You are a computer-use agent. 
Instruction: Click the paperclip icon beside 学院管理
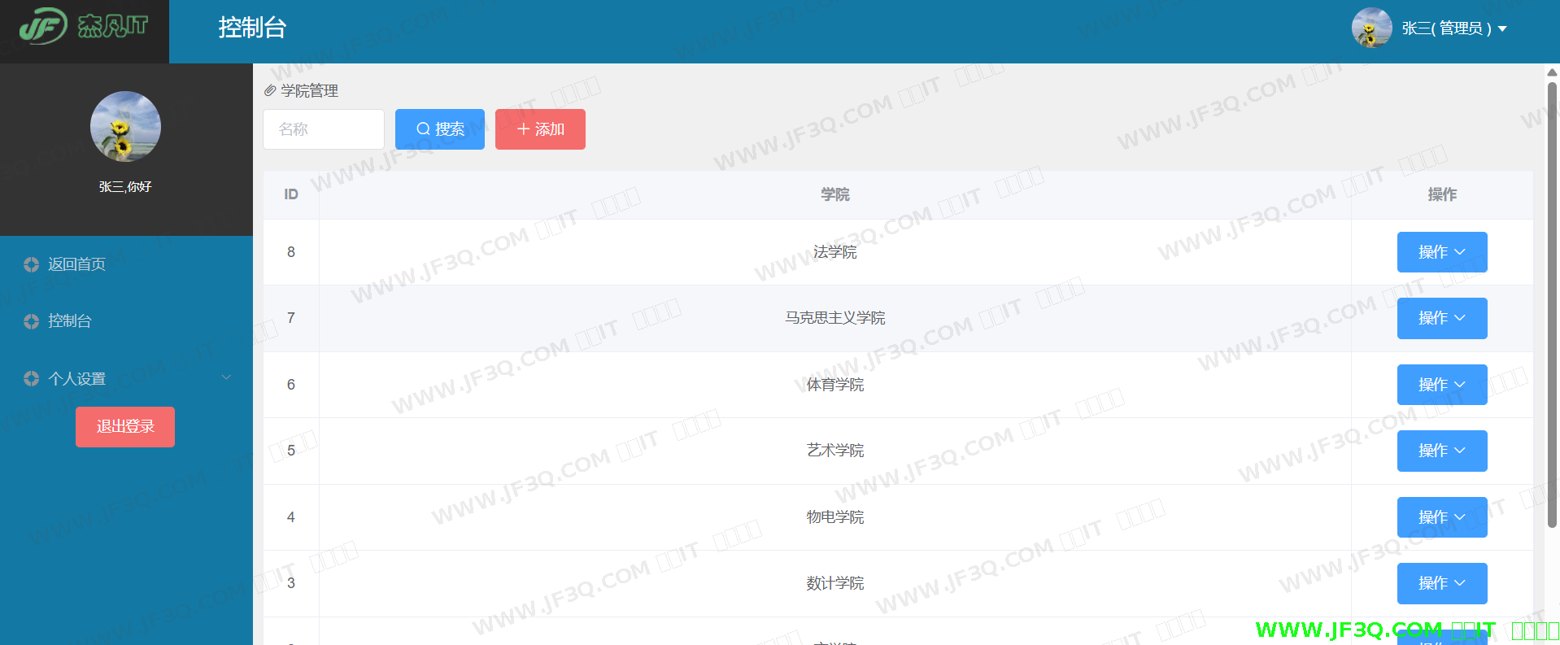click(x=270, y=91)
